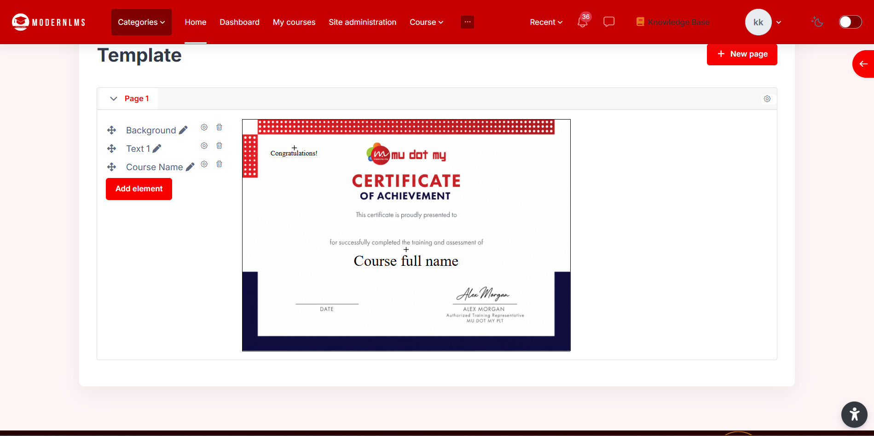Open the messages chat icon

tap(609, 22)
